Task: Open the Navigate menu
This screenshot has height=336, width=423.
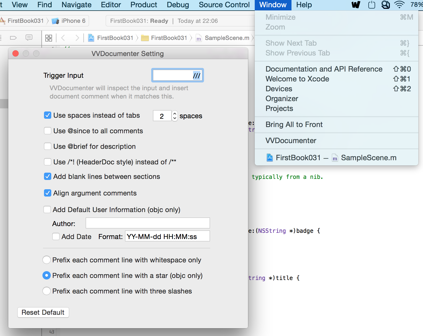Action: coord(76,5)
